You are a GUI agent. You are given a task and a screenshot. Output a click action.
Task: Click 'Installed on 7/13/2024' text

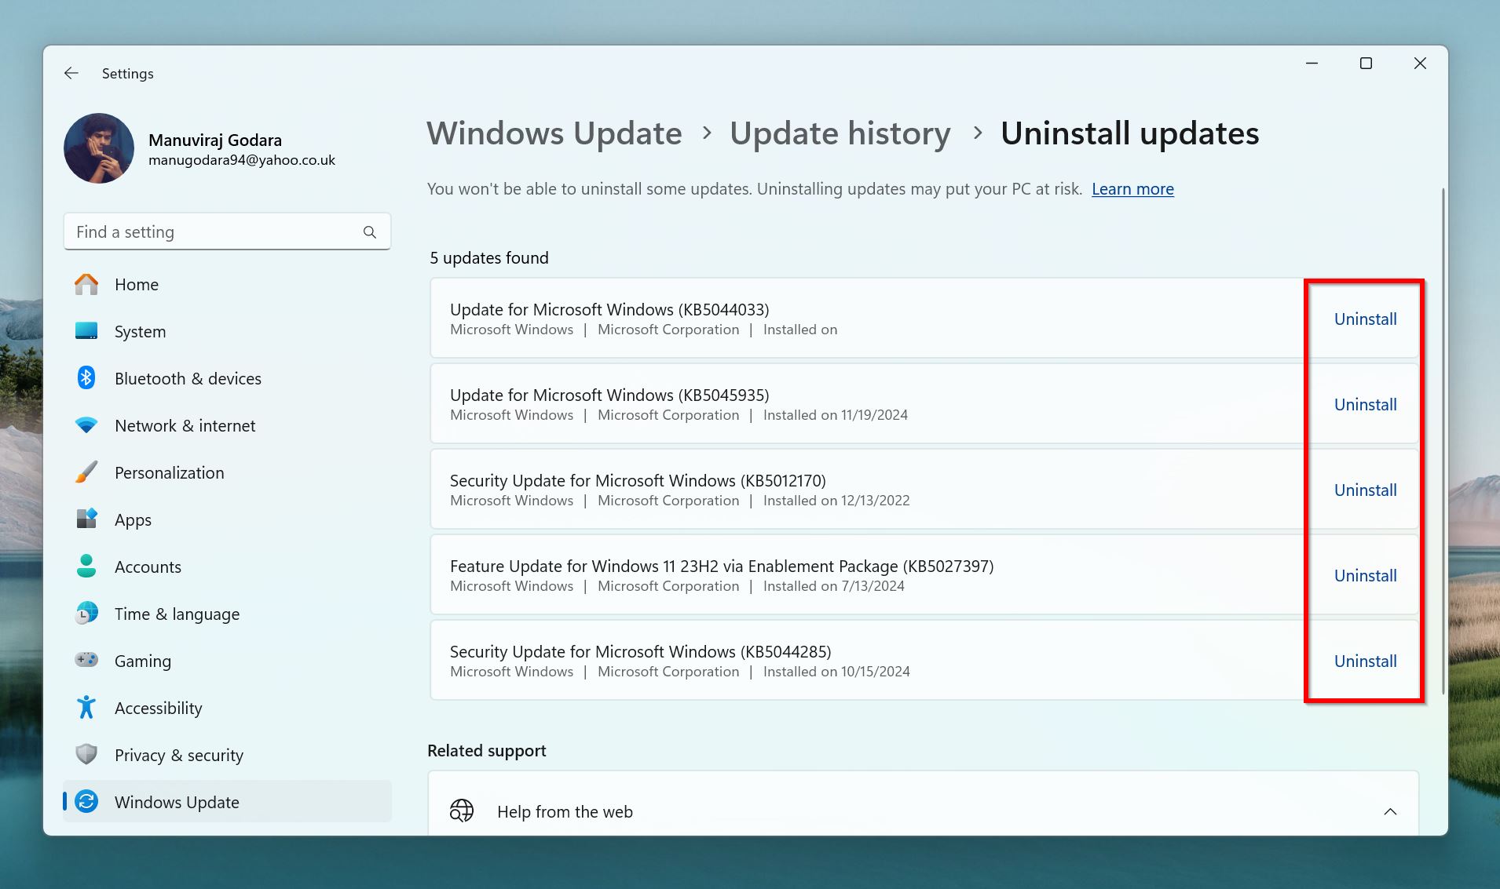point(834,586)
